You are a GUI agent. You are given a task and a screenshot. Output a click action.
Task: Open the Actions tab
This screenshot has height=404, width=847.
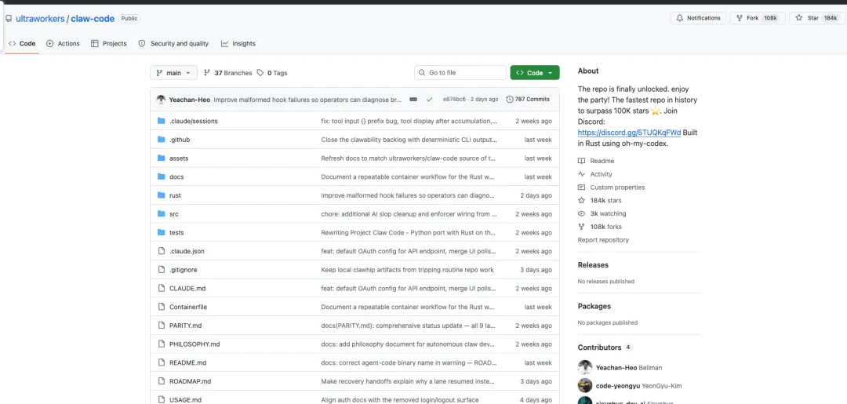coord(64,44)
